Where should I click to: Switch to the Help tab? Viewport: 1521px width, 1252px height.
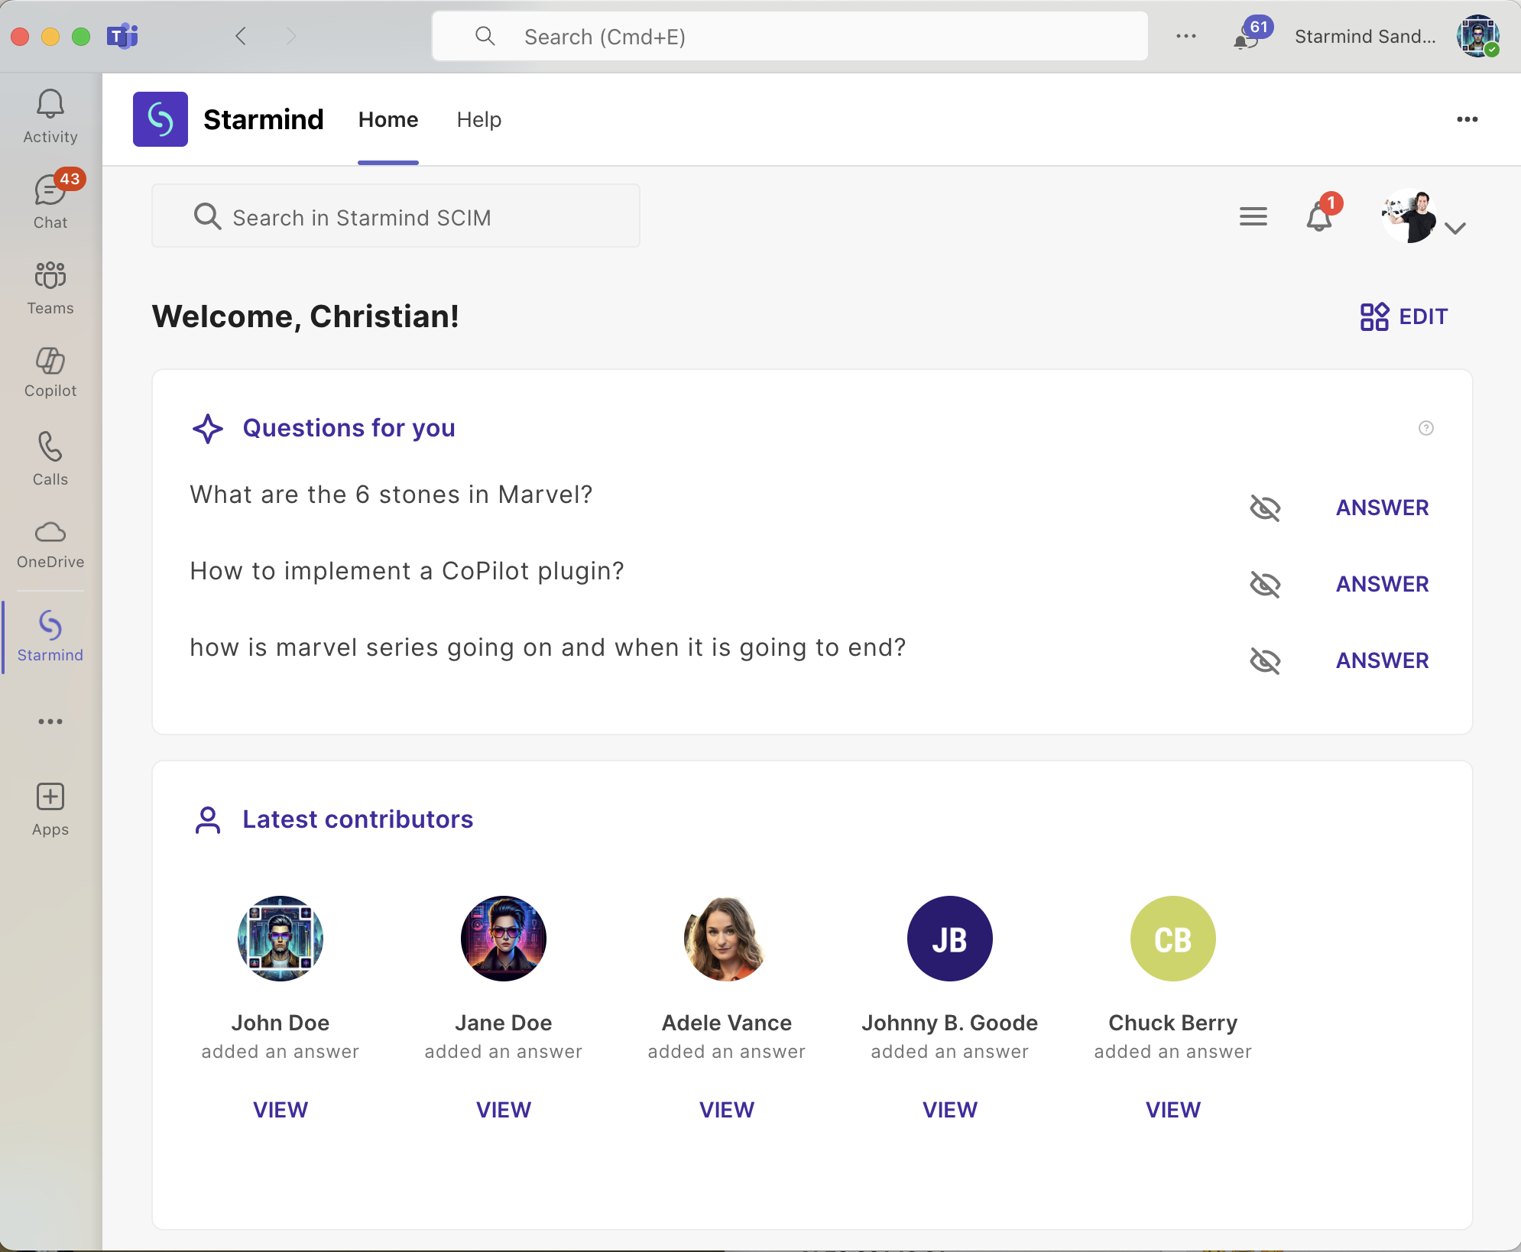[478, 119]
